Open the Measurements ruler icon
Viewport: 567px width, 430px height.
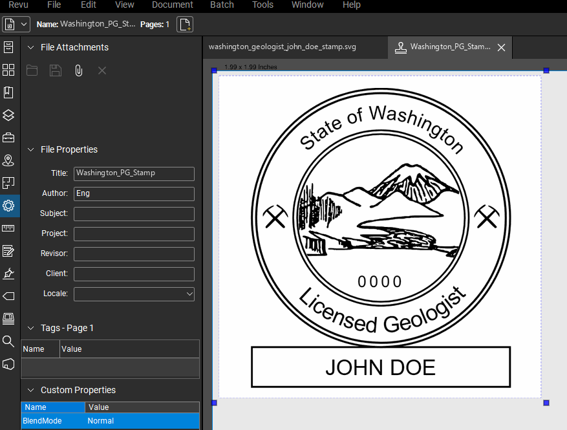click(x=8, y=228)
